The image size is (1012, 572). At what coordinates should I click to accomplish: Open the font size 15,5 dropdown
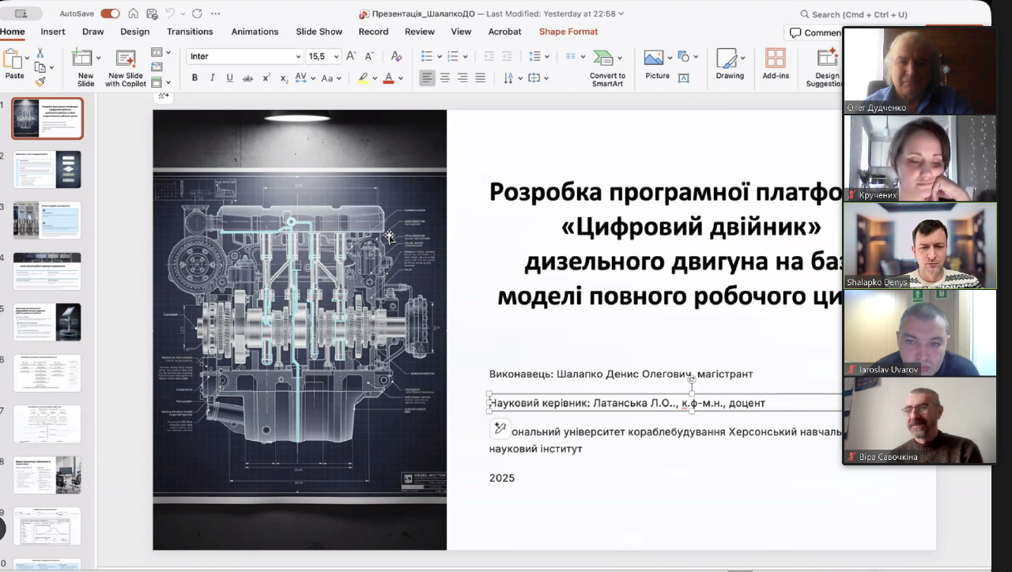(336, 56)
